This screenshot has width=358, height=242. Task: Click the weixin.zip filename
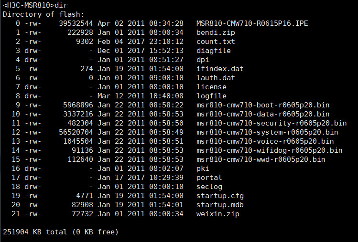tap(218, 214)
